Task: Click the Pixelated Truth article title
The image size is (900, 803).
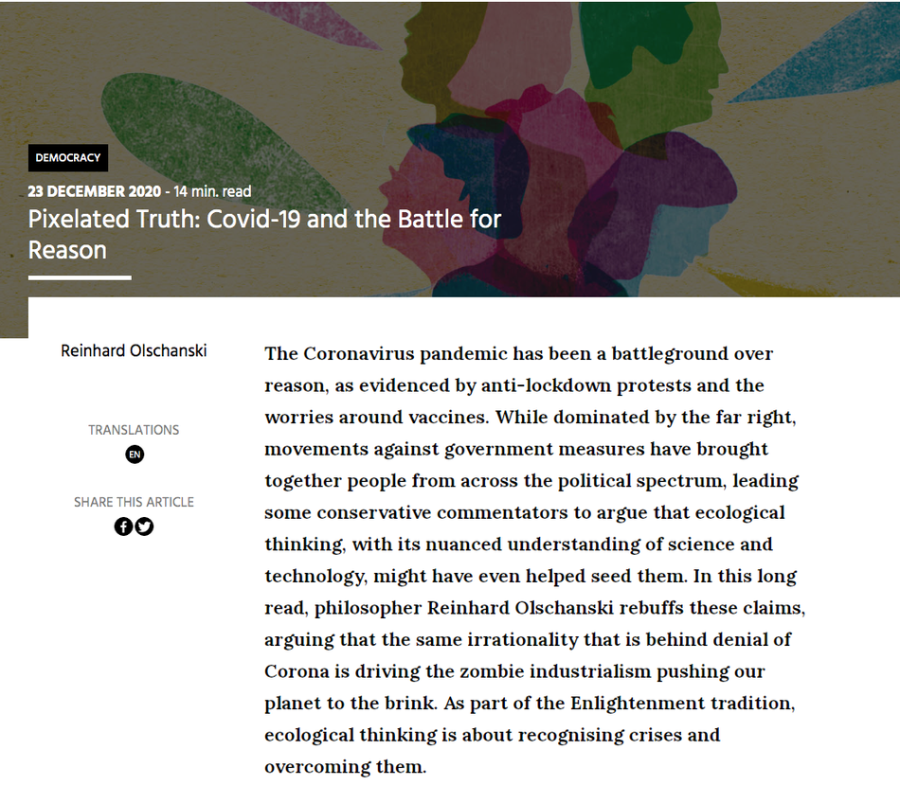Action: (264, 234)
